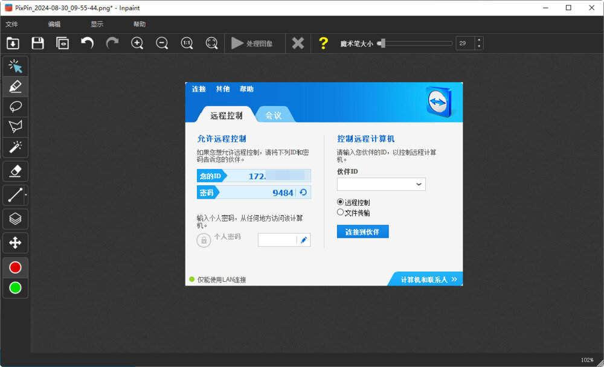Select the magic wand tool
Screen dimensions: 604x367
click(14, 147)
